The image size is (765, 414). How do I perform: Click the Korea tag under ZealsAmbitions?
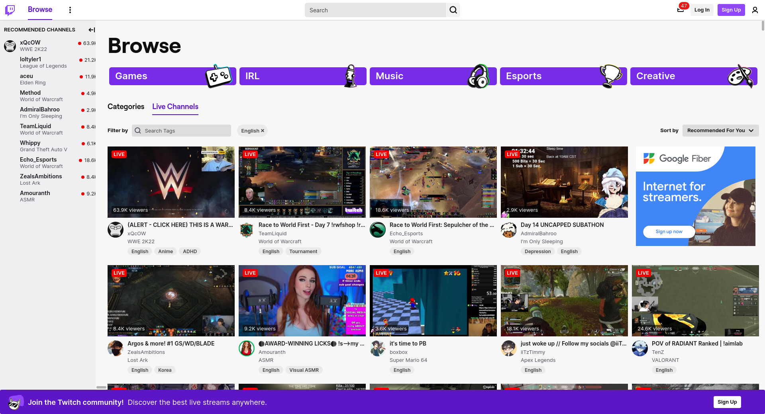(165, 370)
